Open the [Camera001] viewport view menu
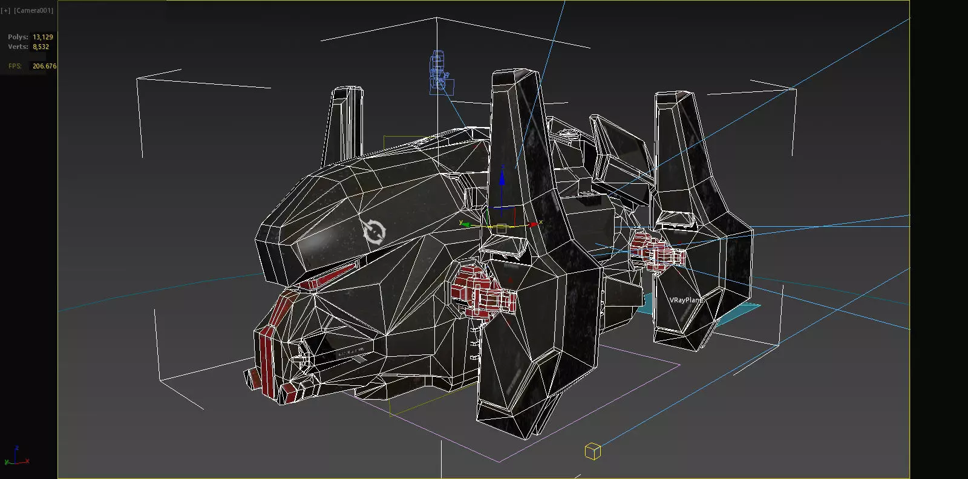 (34, 10)
